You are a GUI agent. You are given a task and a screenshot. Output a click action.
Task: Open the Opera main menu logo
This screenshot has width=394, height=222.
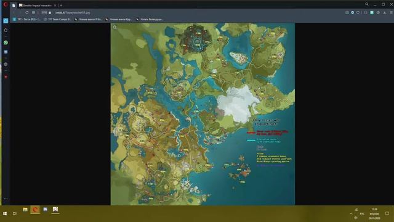(x=6, y=4)
